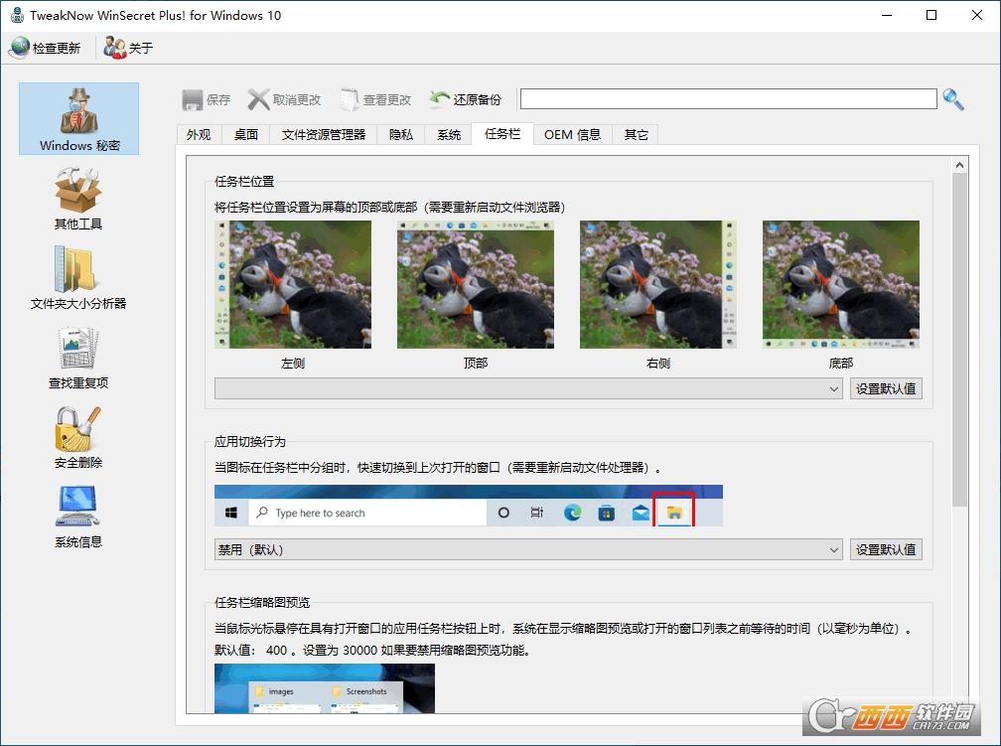Viewport: 1001px width, 746px height.
Task: Click the 查看更改 document icon
Action: pos(350,99)
